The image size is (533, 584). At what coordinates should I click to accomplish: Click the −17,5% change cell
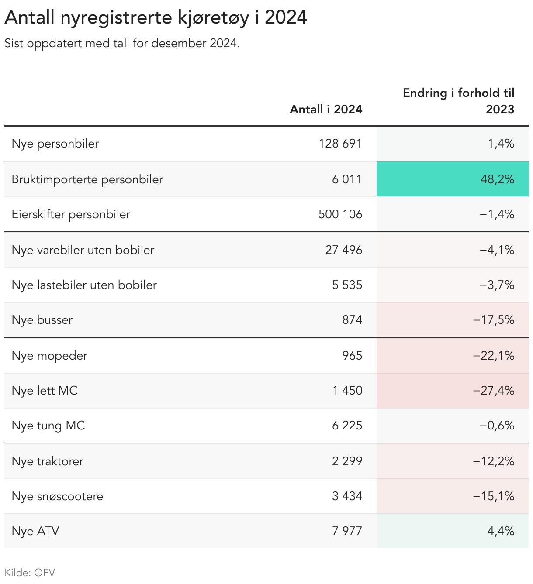pos(494,320)
